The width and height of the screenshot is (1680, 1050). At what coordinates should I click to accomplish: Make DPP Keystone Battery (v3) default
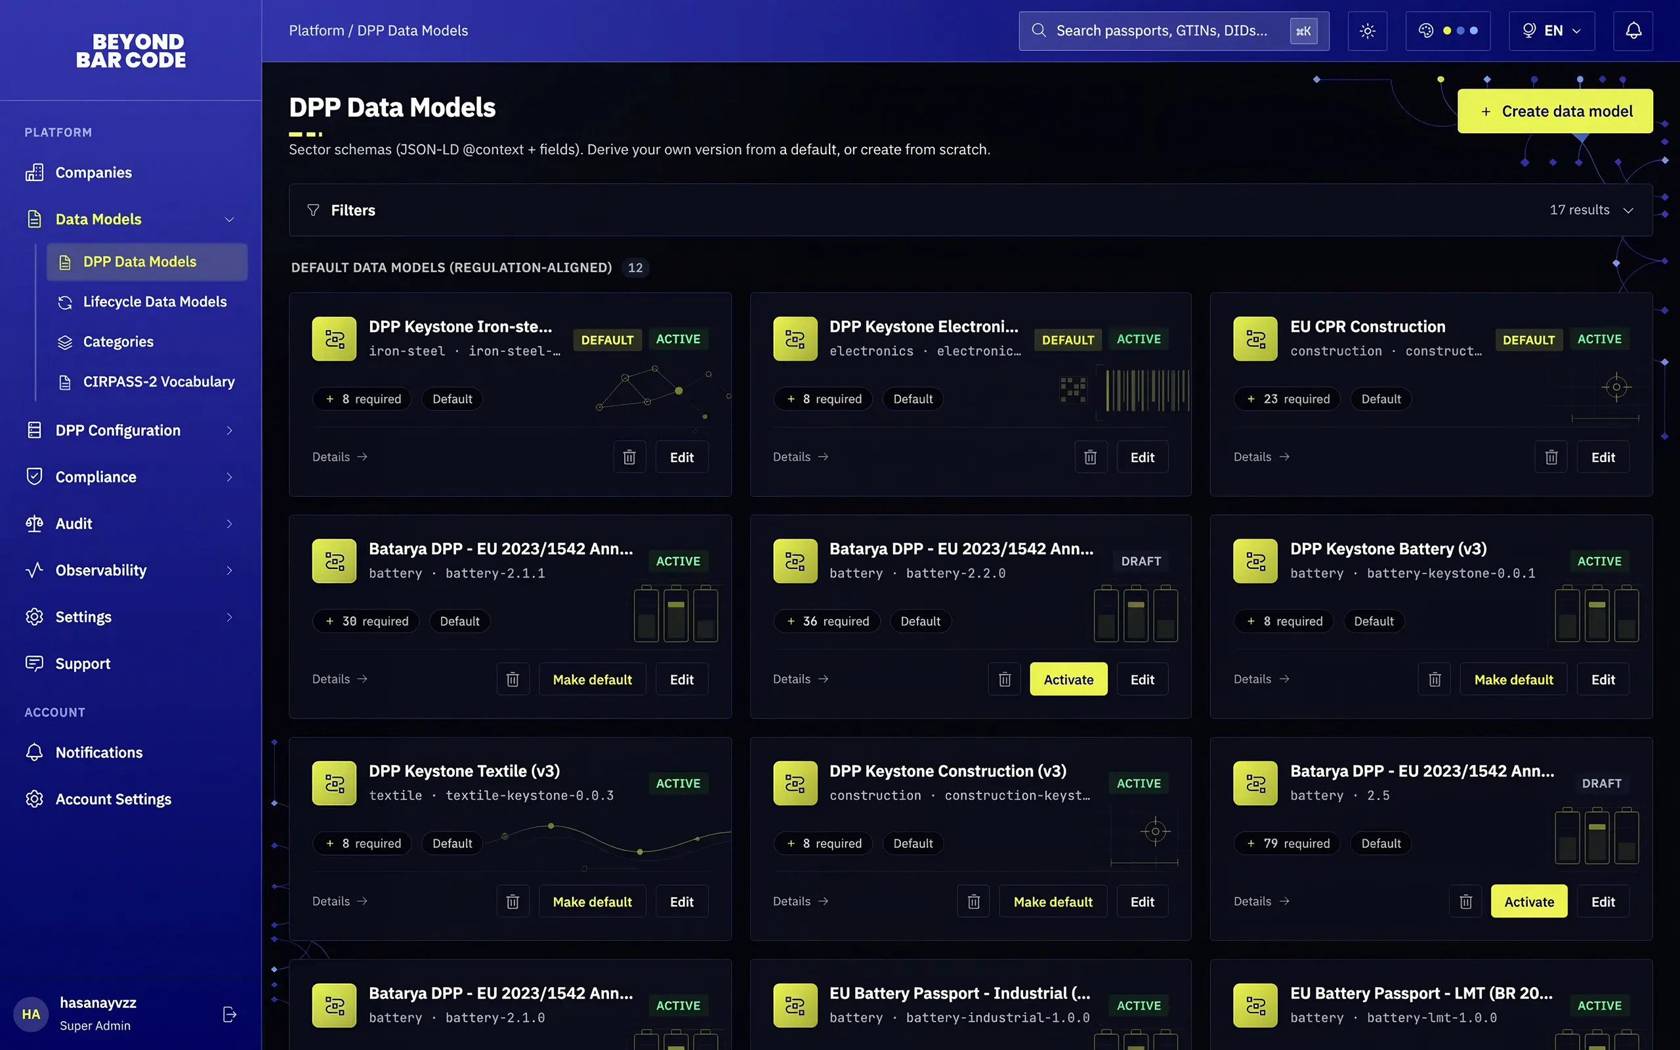pyautogui.click(x=1513, y=679)
